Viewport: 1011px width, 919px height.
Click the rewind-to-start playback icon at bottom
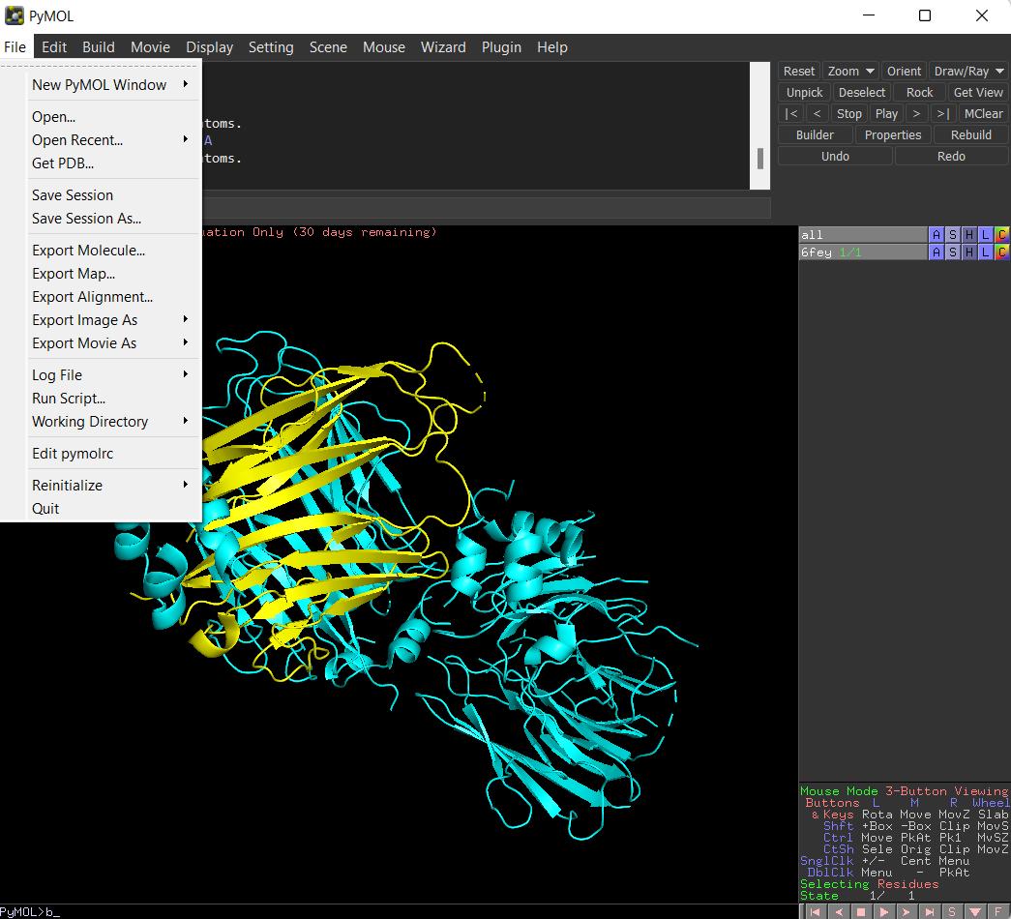tap(816, 911)
